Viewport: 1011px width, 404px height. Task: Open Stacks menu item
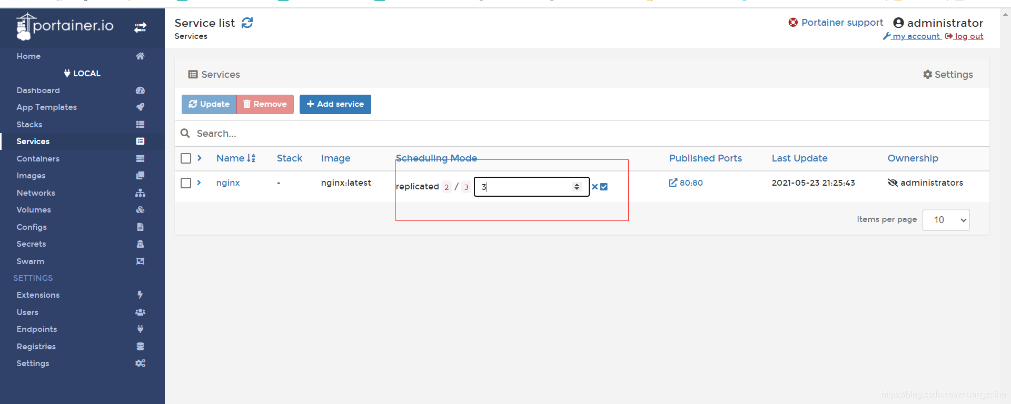pos(29,125)
